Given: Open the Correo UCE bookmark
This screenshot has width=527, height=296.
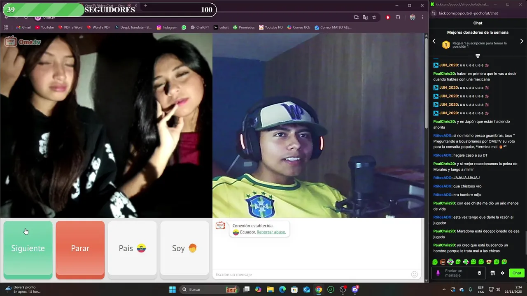Looking at the screenshot, I should coord(298,28).
